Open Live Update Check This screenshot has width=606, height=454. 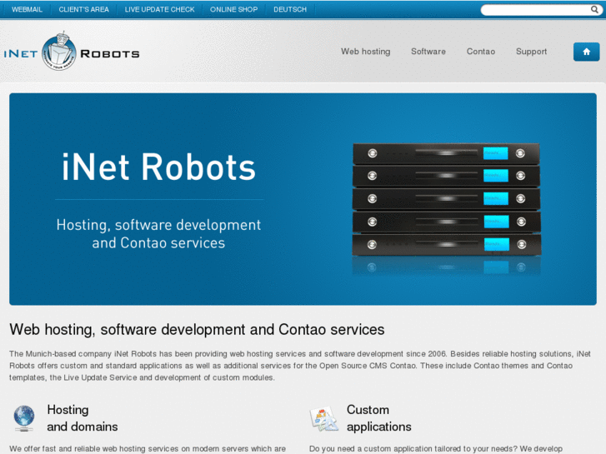click(x=159, y=10)
